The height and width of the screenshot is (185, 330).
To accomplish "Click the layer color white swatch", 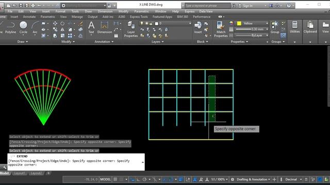I will click(x=157, y=23).
